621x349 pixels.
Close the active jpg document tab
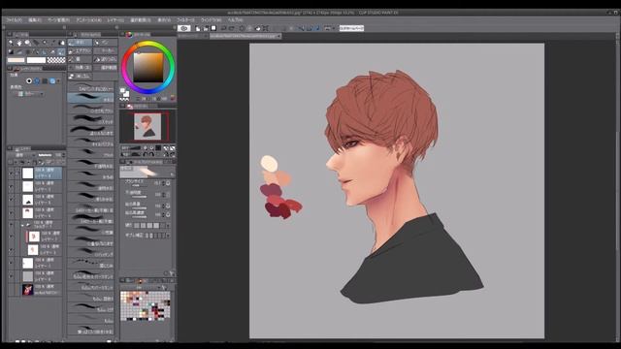pos(278,36)
